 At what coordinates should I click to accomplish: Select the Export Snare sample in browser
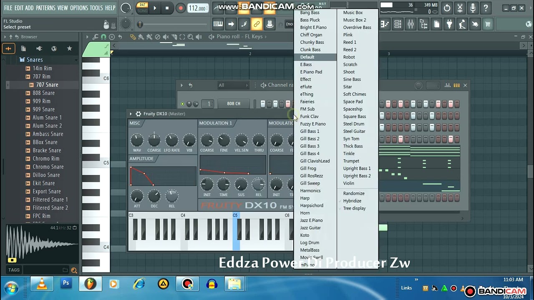[47, 191]
